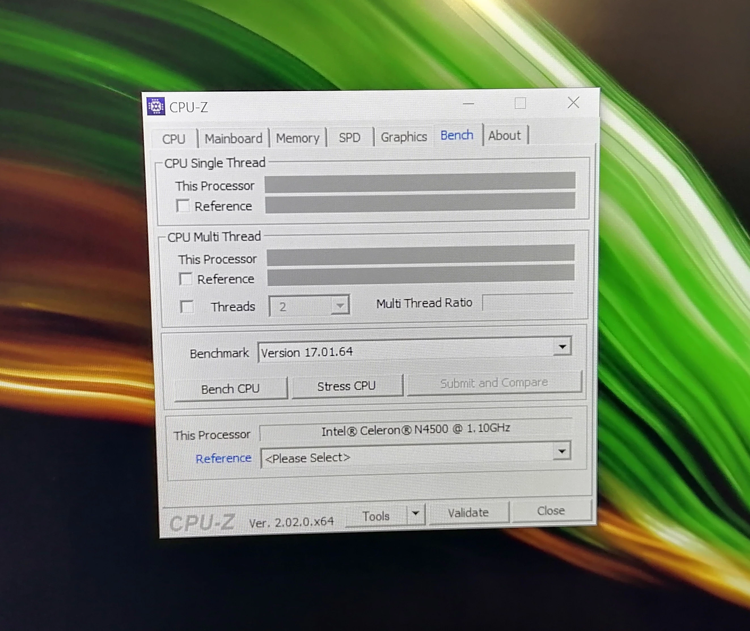Select the Memory tab
This screenshot has width=750, height=631.
pyautogui.click(x=297, y=138)
